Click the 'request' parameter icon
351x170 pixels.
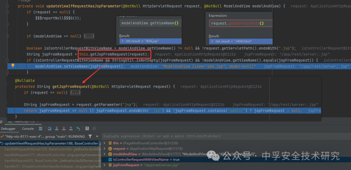click(x=110, y=149)
